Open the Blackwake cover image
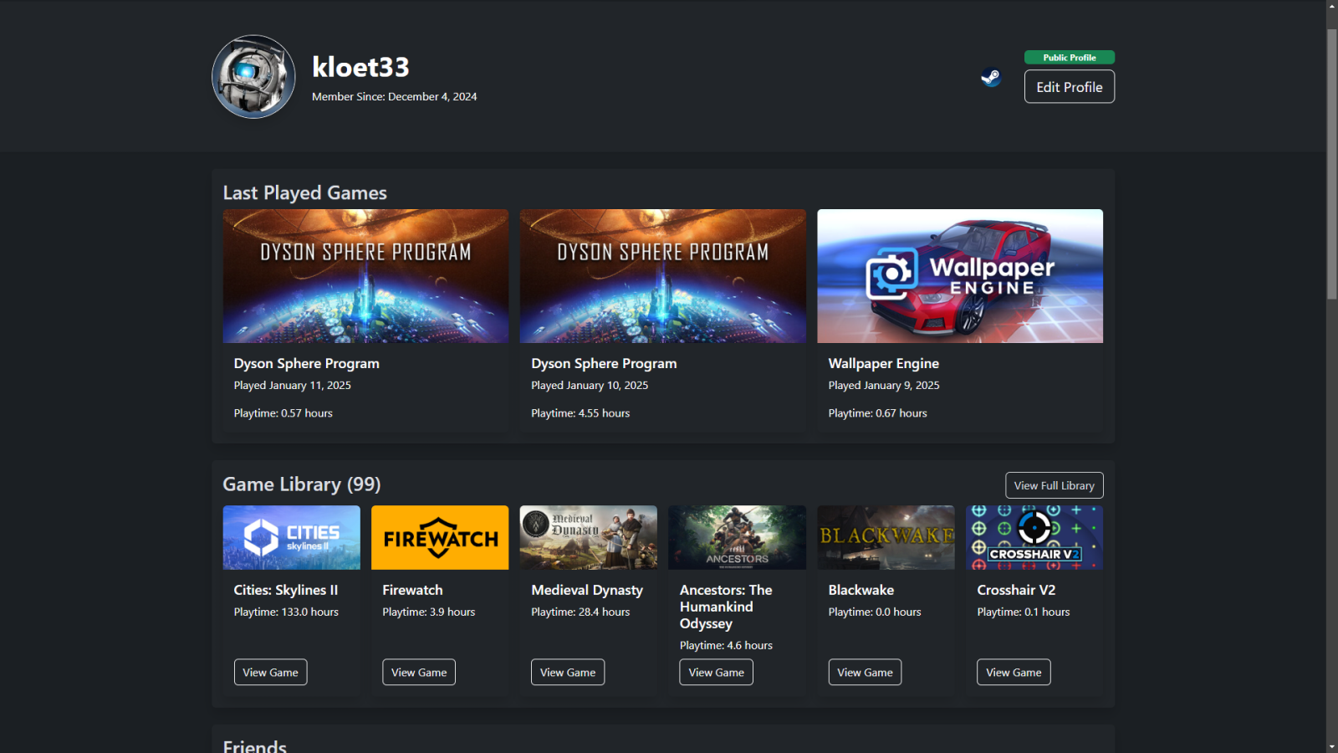Viewport: 1338px width, 753px height. [885, 537]
